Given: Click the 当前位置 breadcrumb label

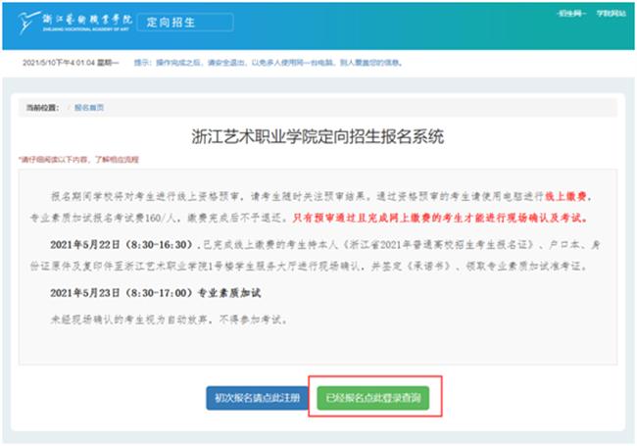Looking at the screenshot, I should point(44,106).
